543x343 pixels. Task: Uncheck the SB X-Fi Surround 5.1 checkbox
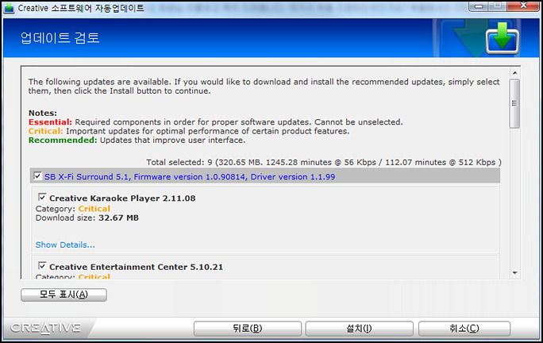pos(37,175)
